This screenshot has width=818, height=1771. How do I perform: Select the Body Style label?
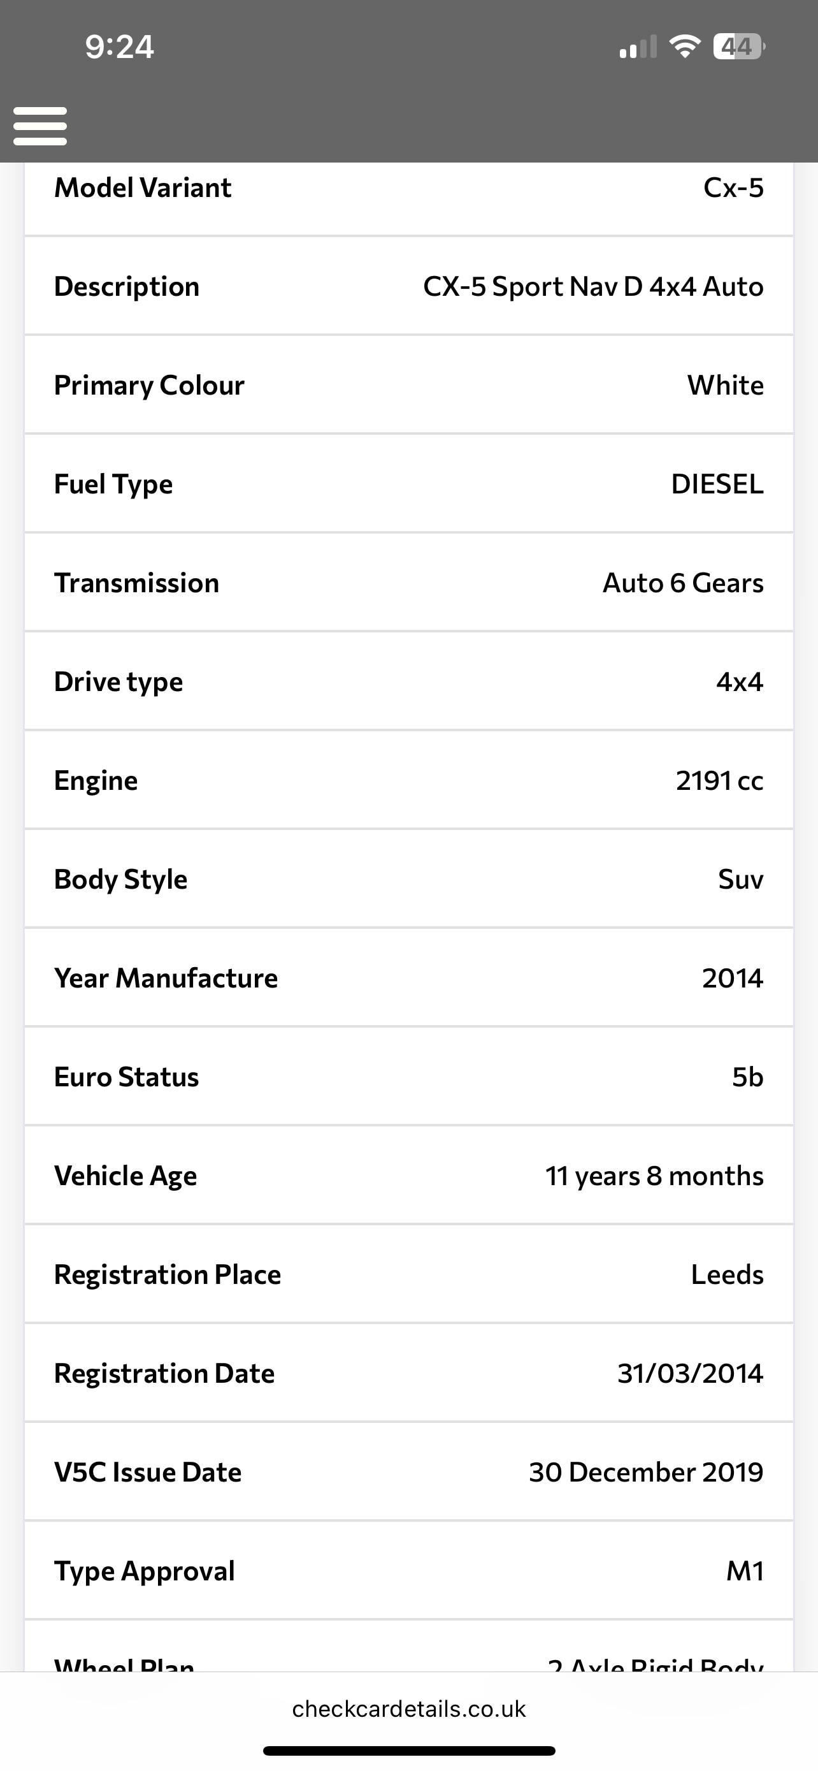tap(121, 879)
